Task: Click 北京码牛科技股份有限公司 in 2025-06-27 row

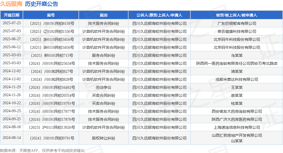Action: tap(237, 39)
